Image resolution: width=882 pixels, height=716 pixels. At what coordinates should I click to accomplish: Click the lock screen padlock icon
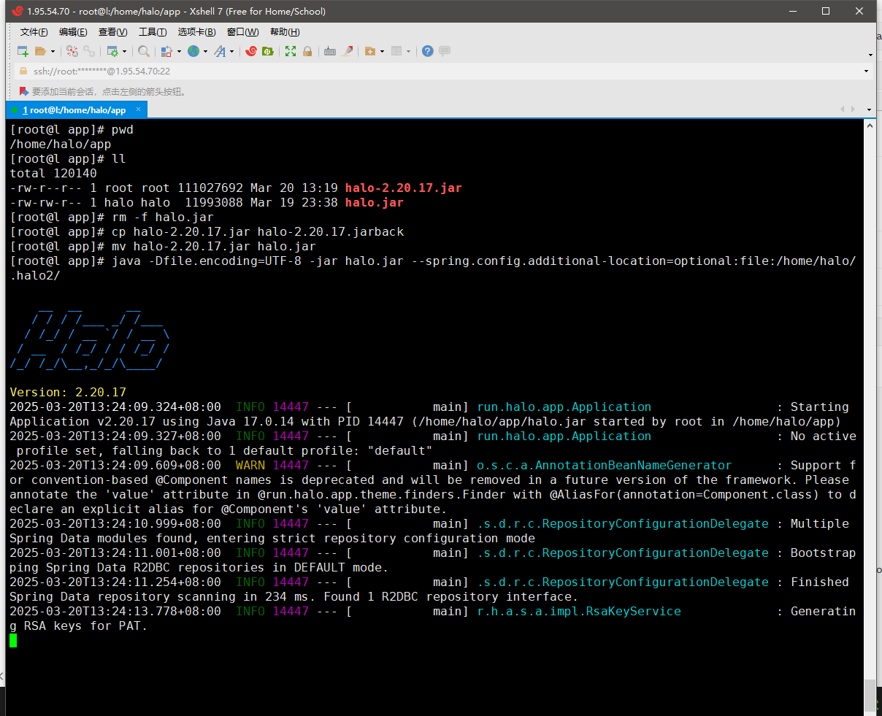point(307,51)
